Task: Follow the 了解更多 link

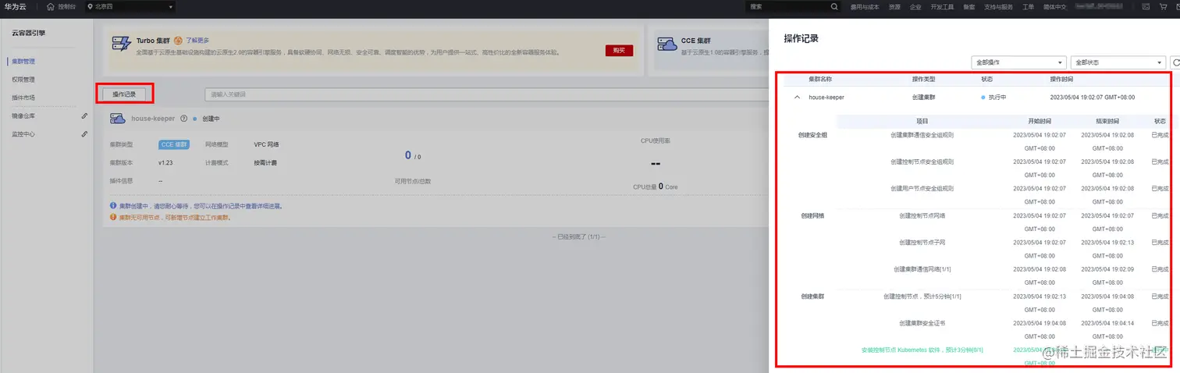Action: [x=197, y=40]
